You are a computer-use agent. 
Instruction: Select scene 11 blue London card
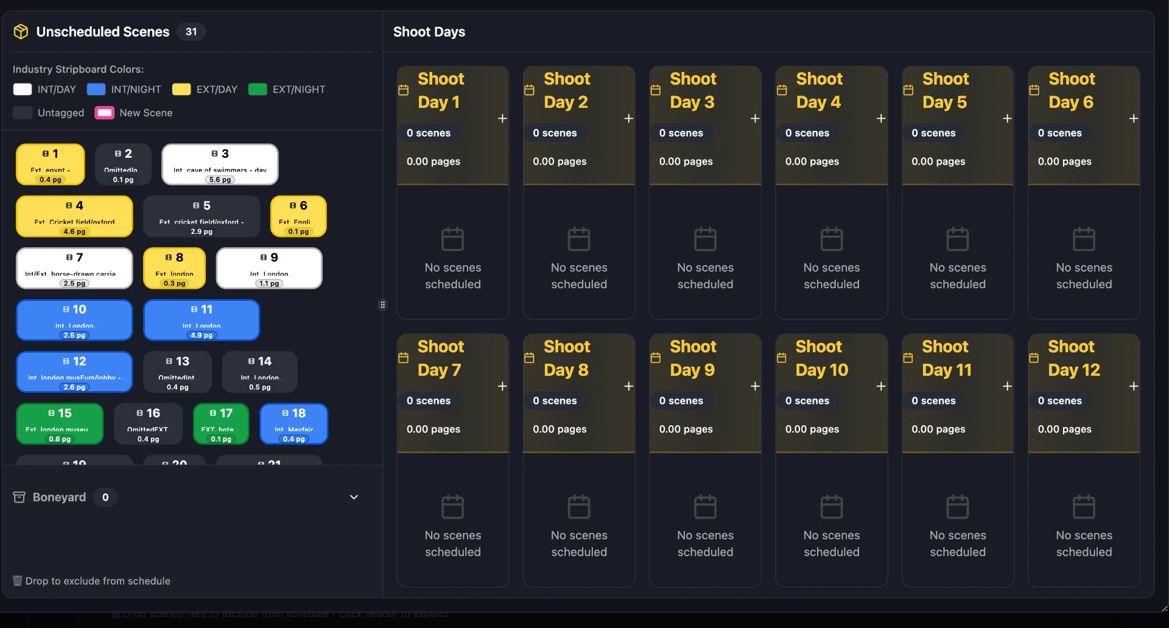click(x=202, y=320)
